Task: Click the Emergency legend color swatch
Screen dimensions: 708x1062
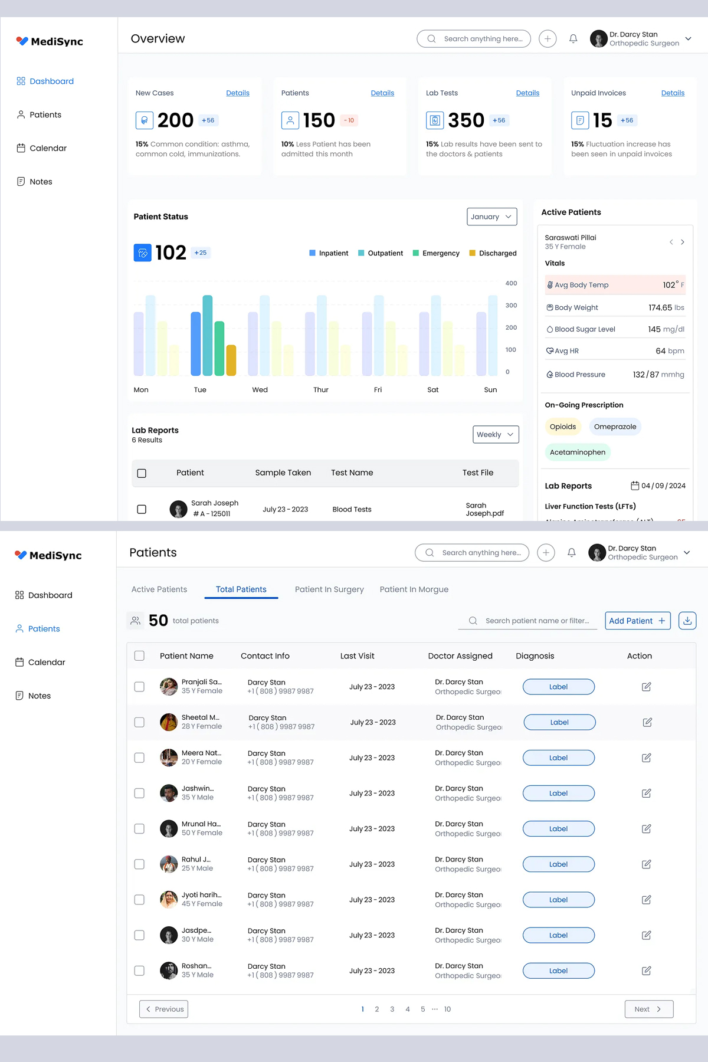Action: tap(416, 253)
